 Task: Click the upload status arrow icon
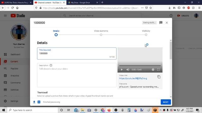[34, 102]
